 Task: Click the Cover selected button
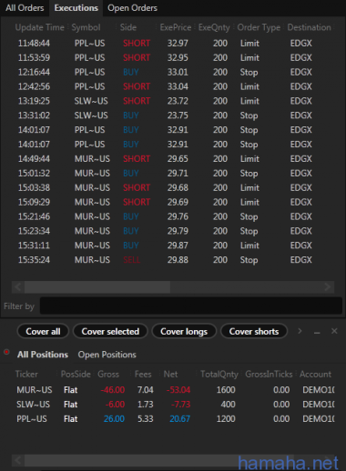point(110,331)
